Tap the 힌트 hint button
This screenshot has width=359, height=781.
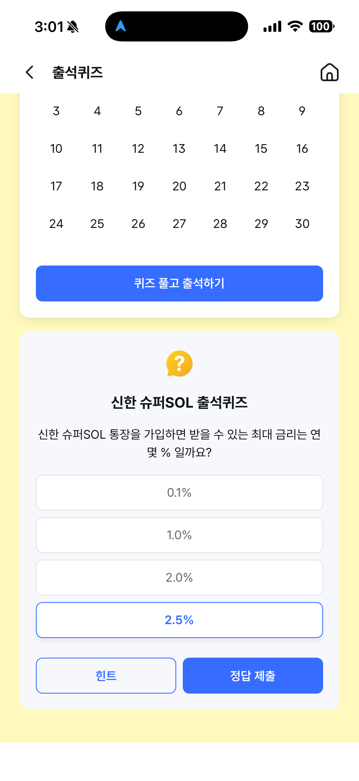(x=106, y=676)
